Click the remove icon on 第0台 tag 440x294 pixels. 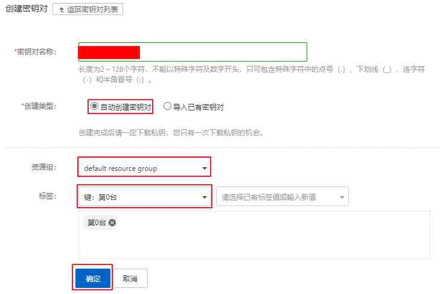coord(112,223)
